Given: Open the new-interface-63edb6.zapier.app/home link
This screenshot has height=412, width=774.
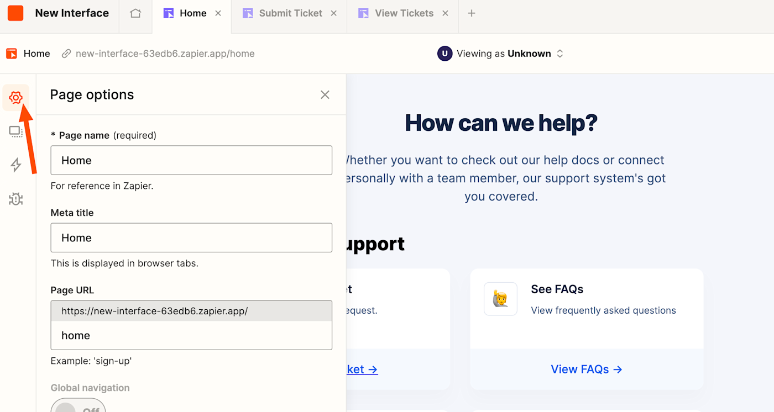Looking at the screenshot, I should [165, 54].
